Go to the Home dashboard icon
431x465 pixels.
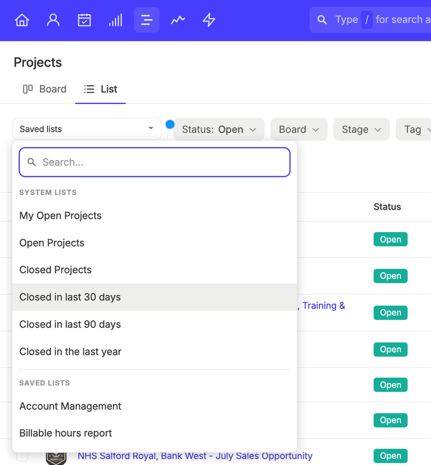(22, 20)
